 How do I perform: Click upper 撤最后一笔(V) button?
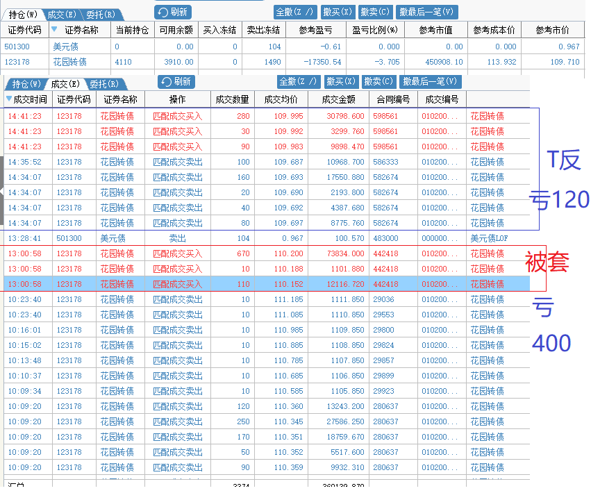click(427, 12)
